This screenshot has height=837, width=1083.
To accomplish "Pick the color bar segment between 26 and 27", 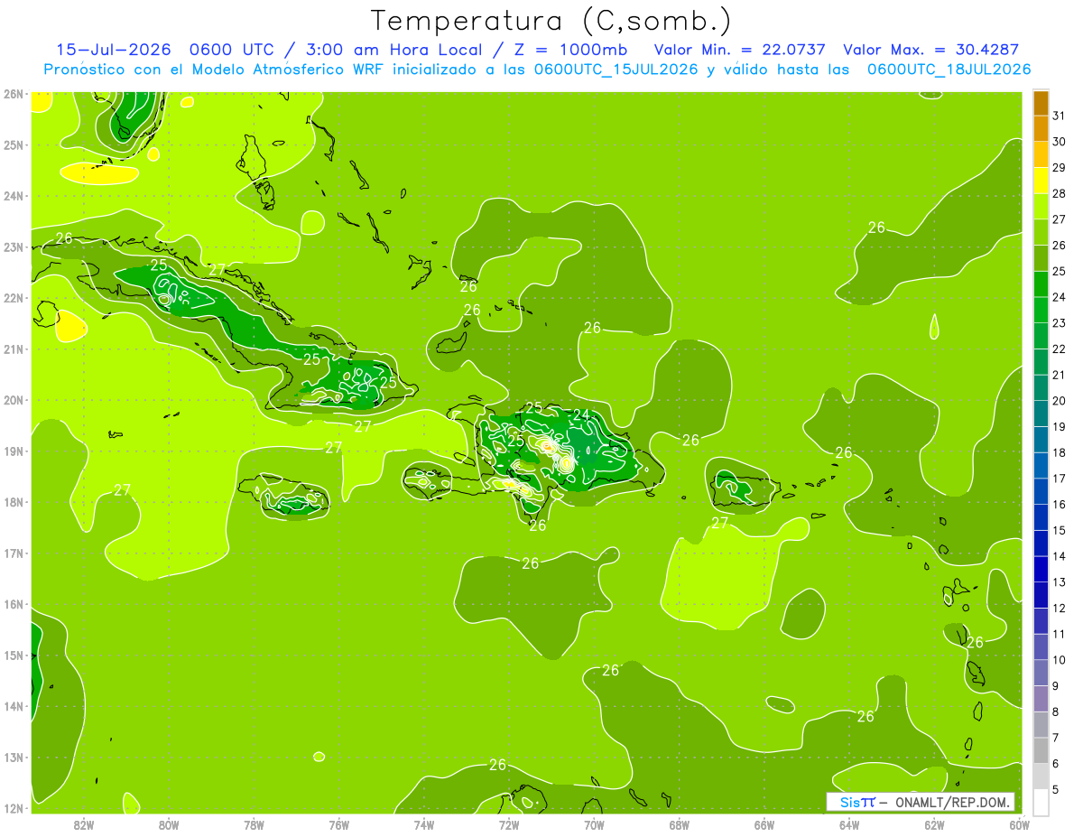I will [x=1041, y=232].
